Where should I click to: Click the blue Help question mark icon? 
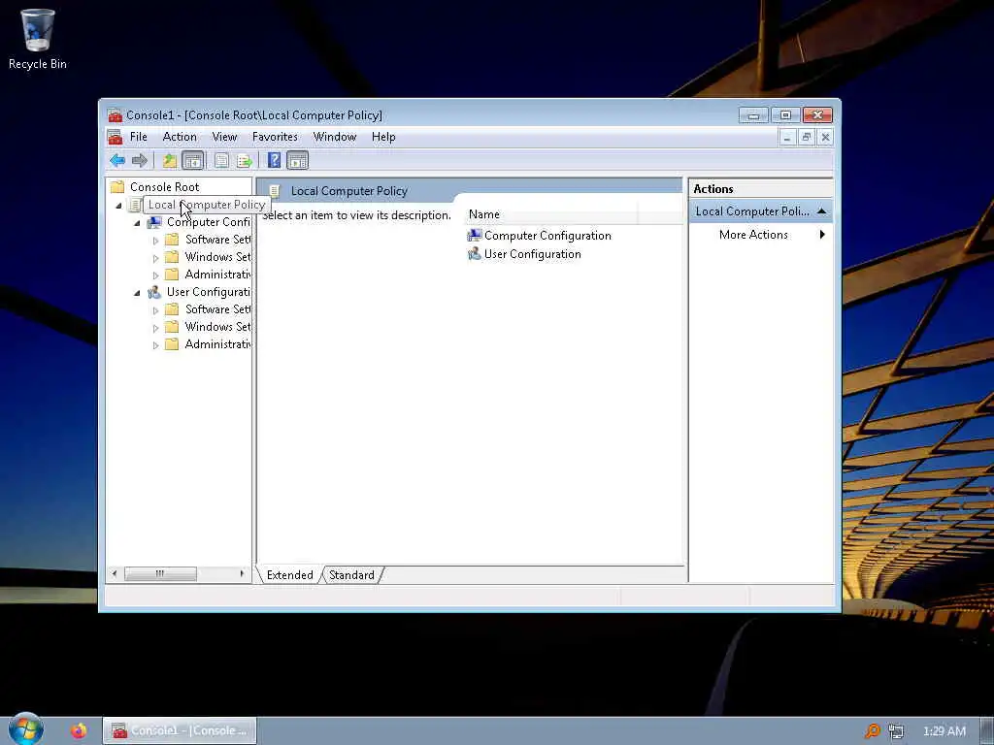274,161
